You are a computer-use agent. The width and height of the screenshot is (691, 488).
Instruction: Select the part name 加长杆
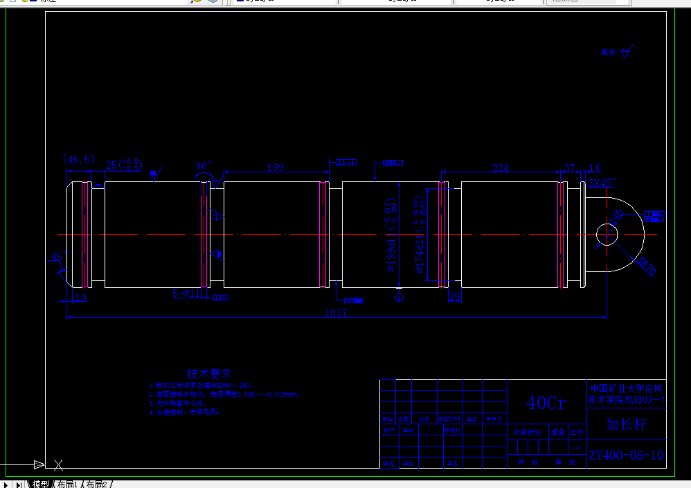tap(626, 424)
